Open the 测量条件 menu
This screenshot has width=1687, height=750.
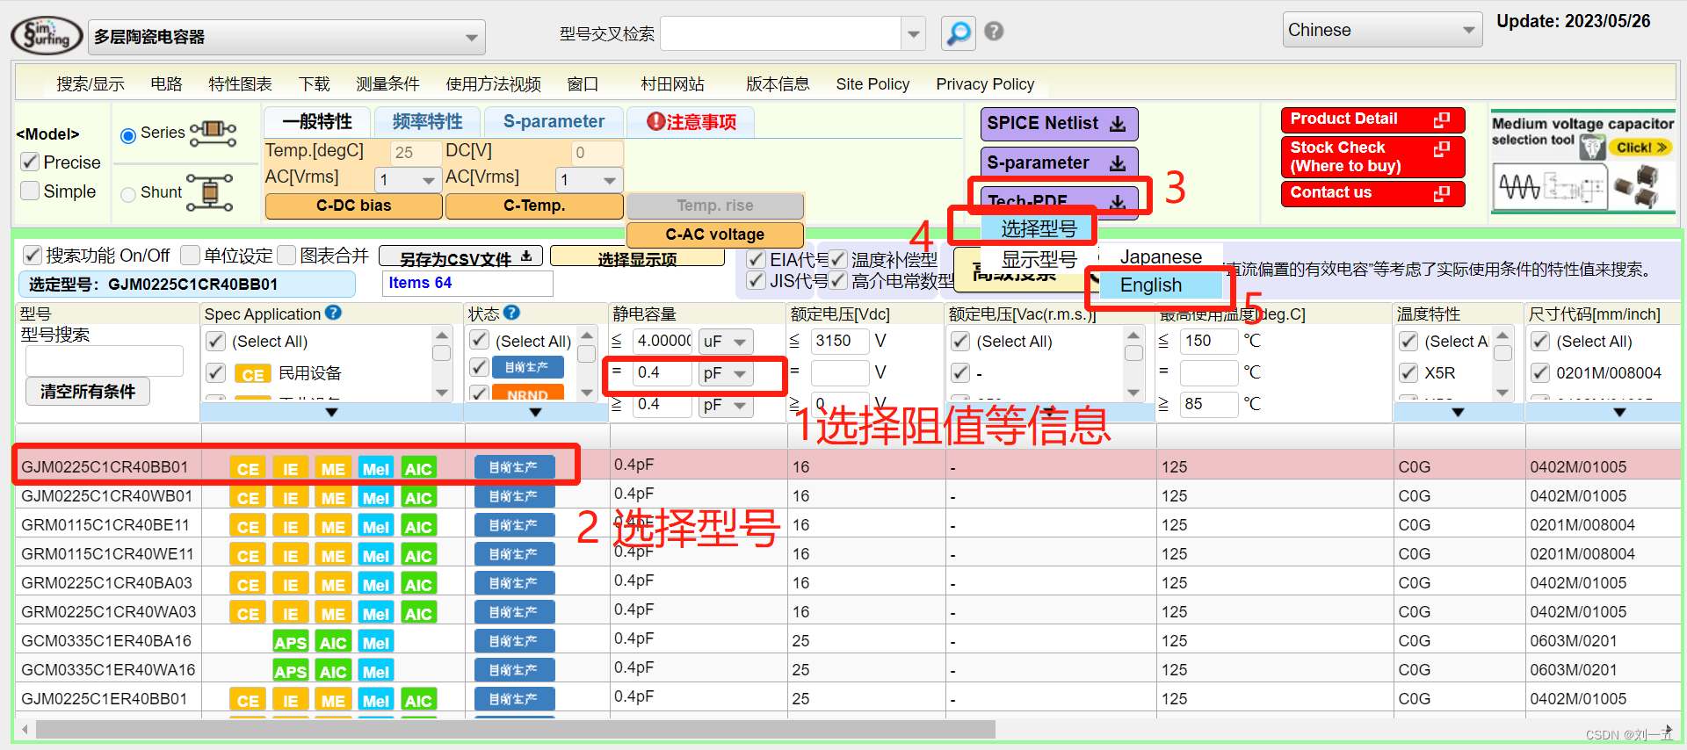(x=387, y=84)
